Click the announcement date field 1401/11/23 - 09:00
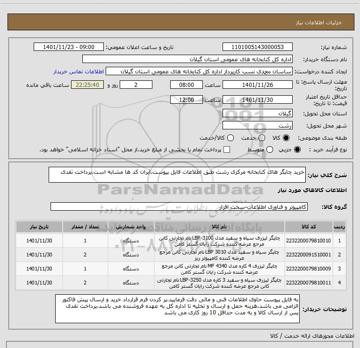 click(69, 47)
